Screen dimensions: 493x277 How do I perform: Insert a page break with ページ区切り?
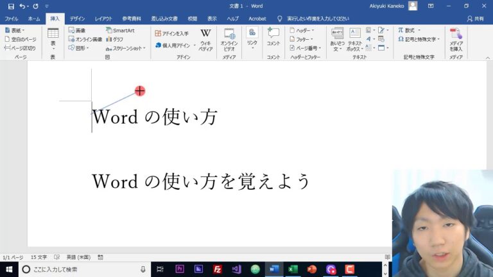coord(20,48)
